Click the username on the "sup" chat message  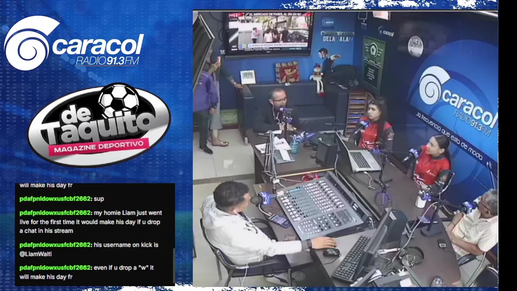55,199
